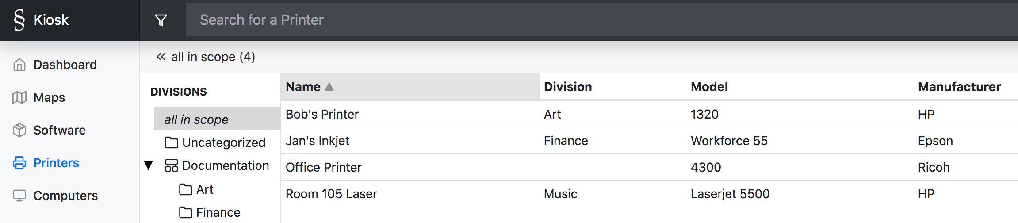
Task: Collapse the Documentation tree triangle
Action: pos(149,165)
